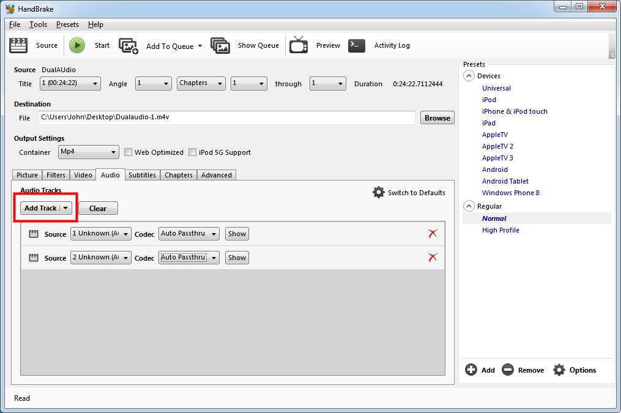621x413 pixels.
Task: Click the Browse button
Action: pyautogui.click(x=437, y=118)
